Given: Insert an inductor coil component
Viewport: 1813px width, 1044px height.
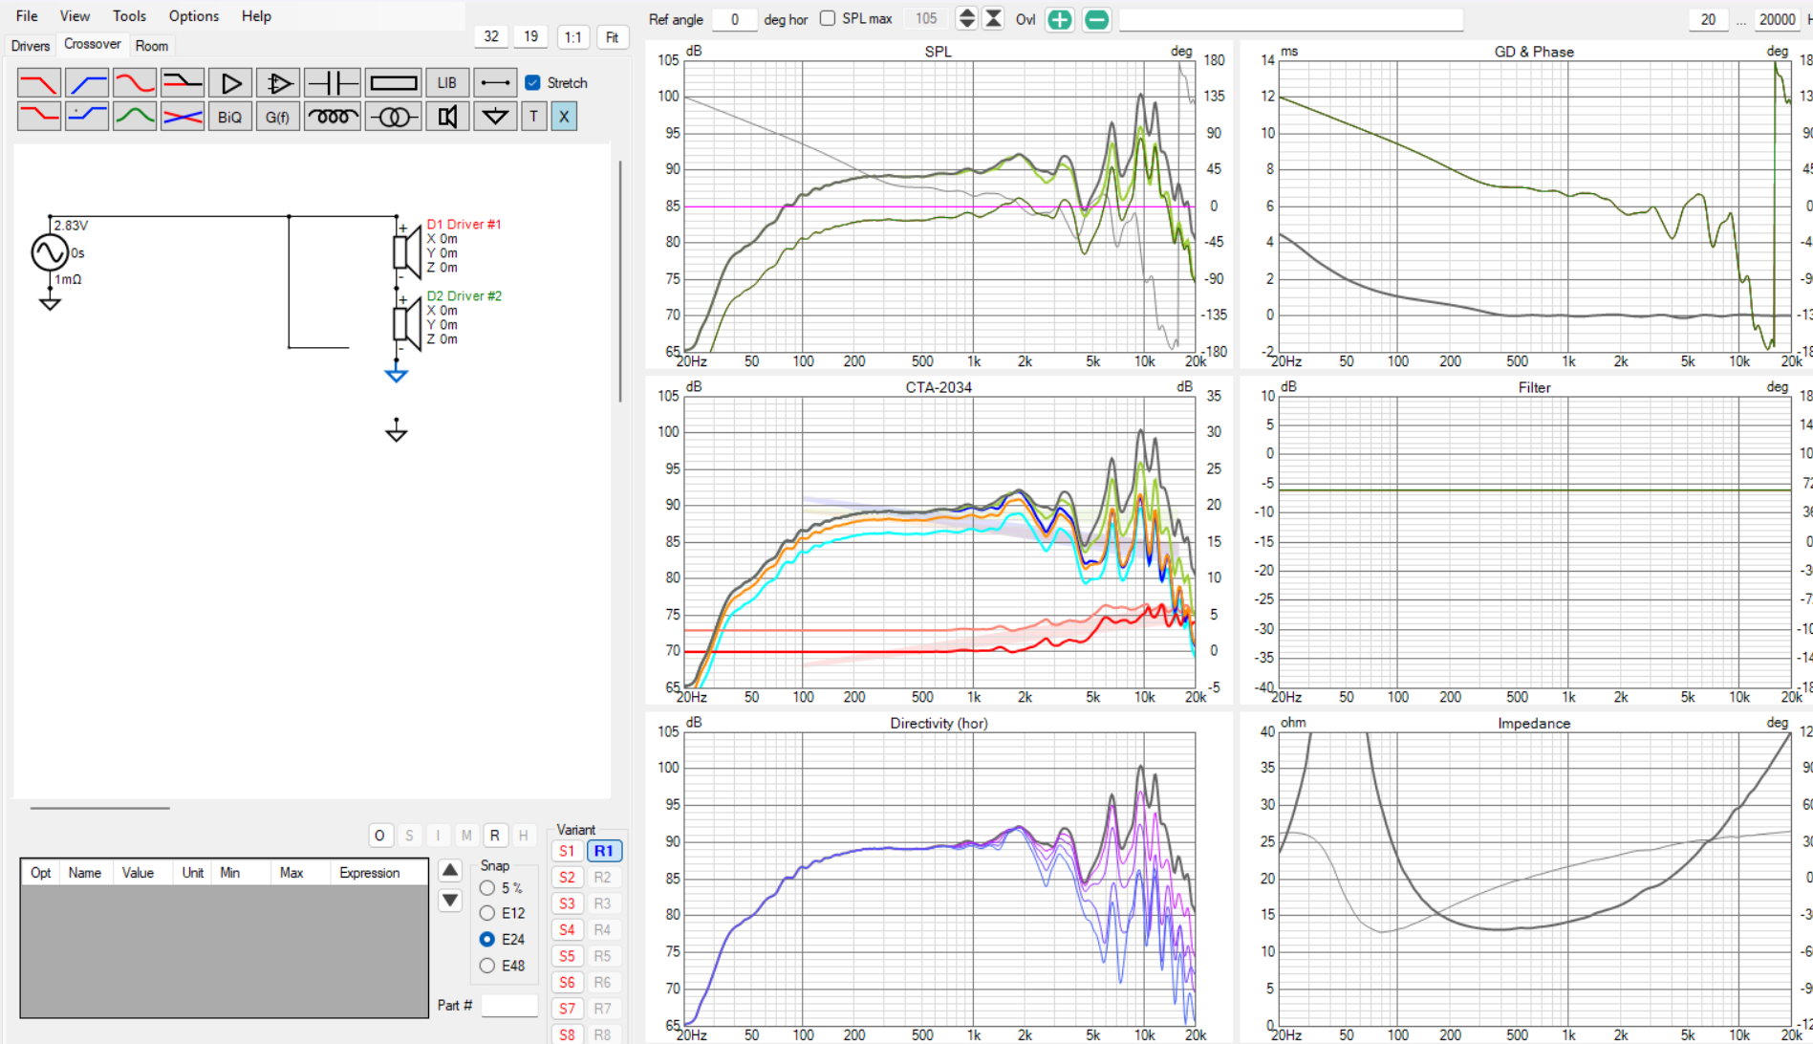Looking at the screenshot, I should tap(332, 117).
